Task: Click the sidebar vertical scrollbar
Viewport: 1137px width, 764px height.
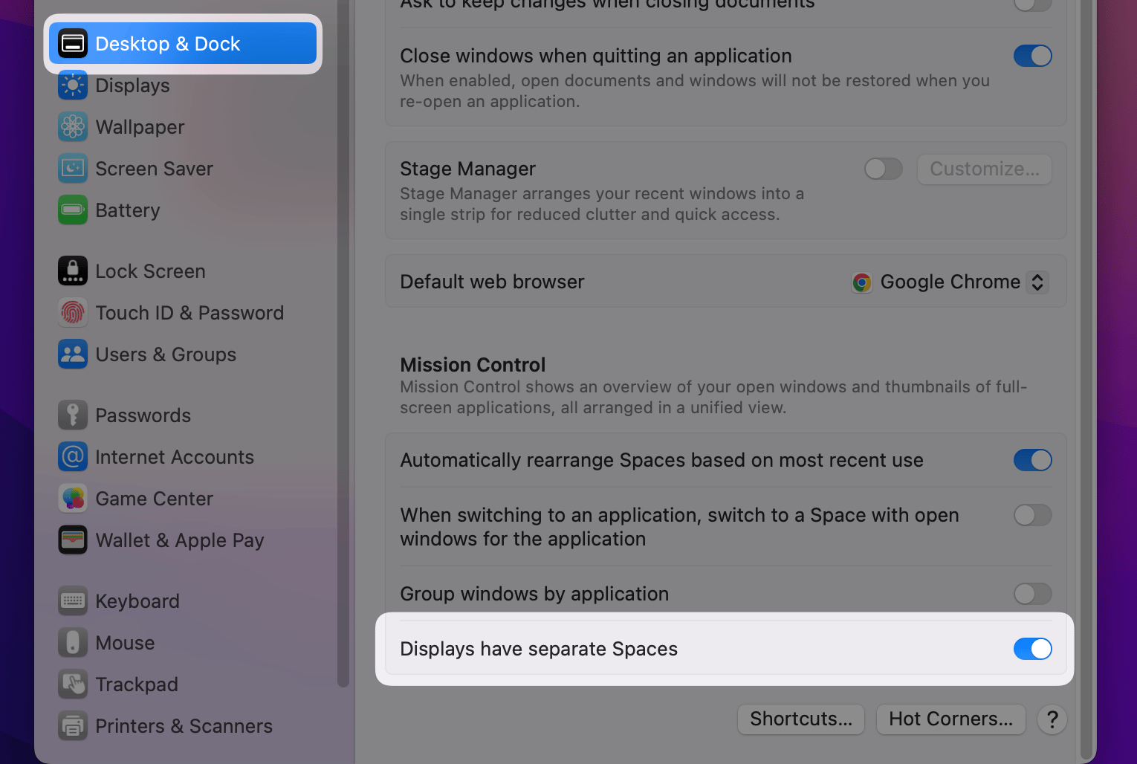Action: 343,342
